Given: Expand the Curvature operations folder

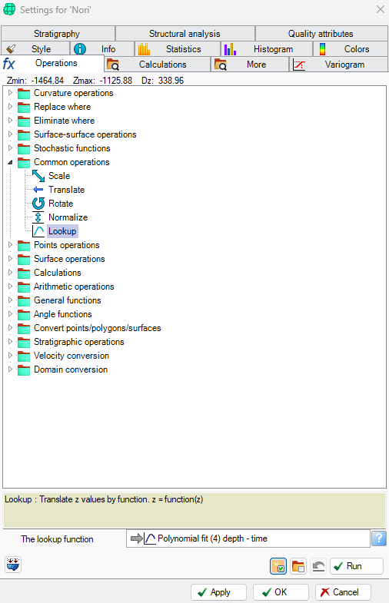Looking at the screenshot, I should click(11, 93).
